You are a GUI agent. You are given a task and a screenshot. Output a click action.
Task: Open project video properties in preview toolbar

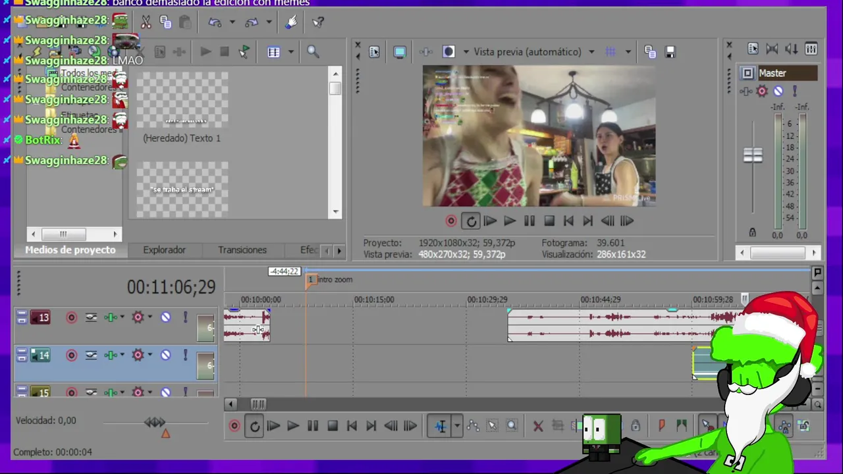coord(374,52)
